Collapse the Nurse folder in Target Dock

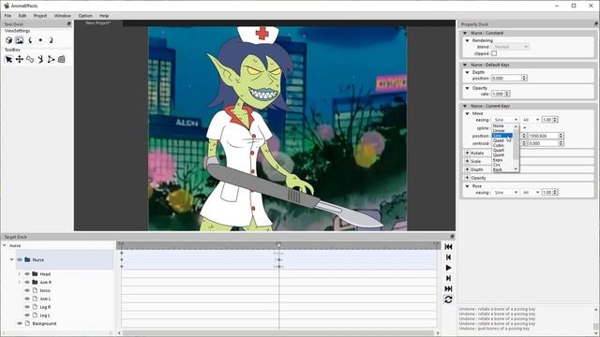[x=12, y=259]
